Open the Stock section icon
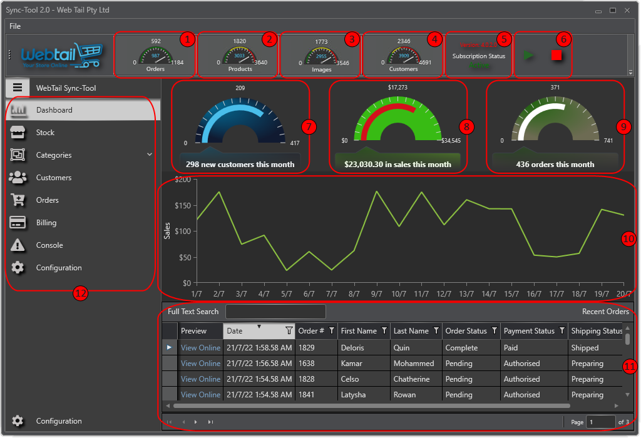 pyautogui.click(x=18, y=133)
